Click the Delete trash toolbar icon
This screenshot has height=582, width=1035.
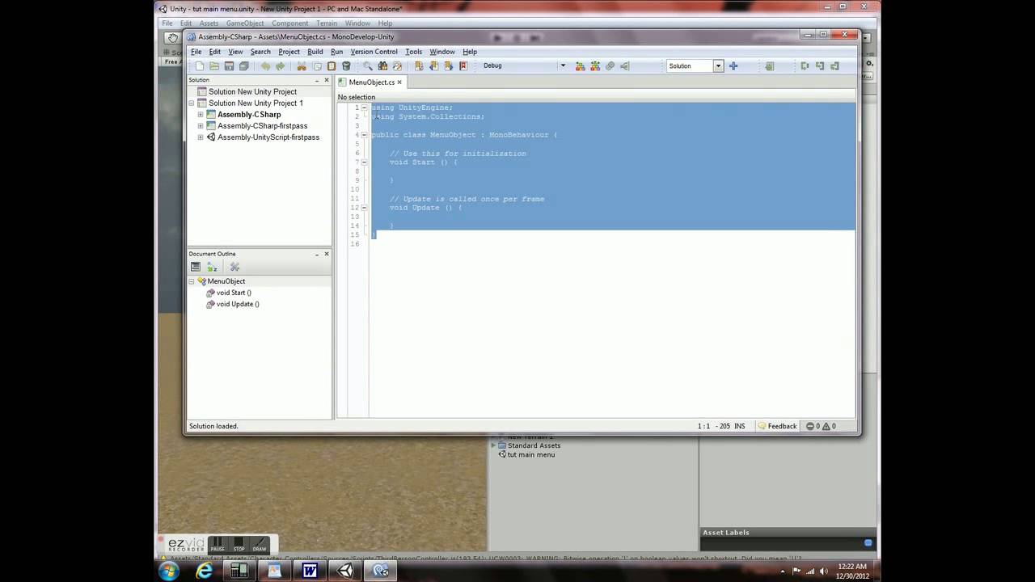(346, 66)
